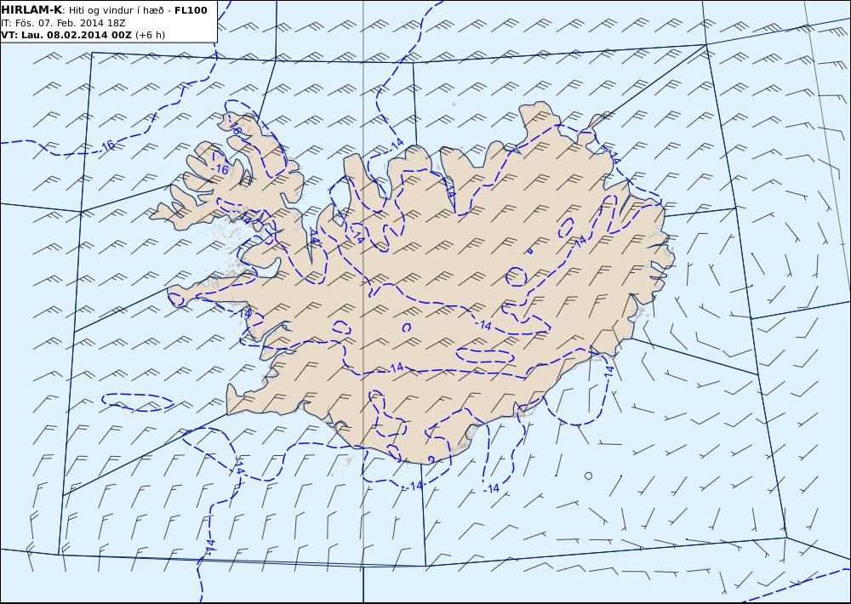Select the 'VT: Lau. 08.02.2014 00Z' valid time text
The height and width of the screenshot is (604, 851).
click(66, 35)
